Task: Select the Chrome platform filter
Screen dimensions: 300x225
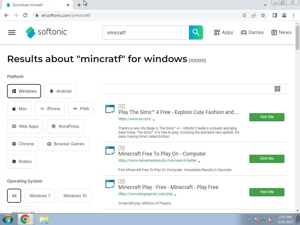Action: (x=23, y=144)
